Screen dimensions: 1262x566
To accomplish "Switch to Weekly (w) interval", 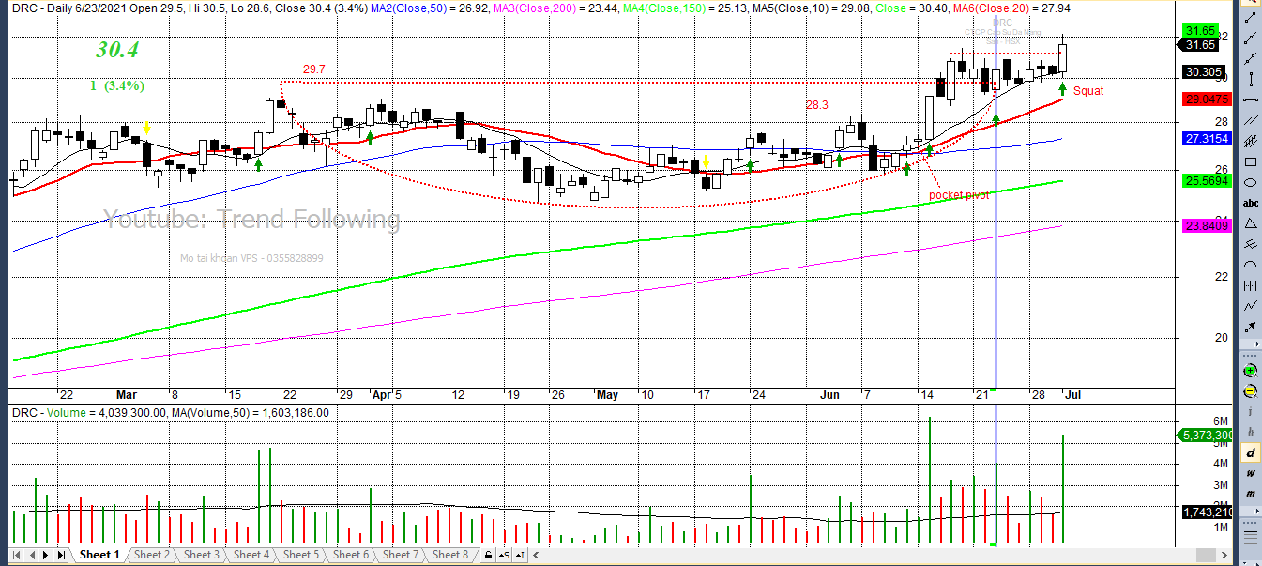I will tap(1250, 474).
